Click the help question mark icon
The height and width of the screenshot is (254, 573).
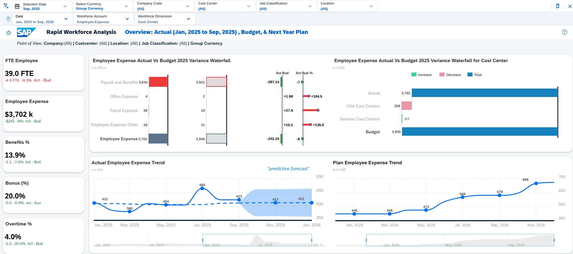[x=564, y=32]
